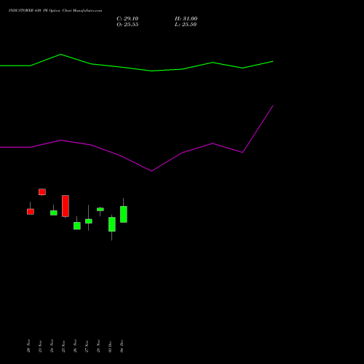This screenshot has width=364, height=364.
Task: Click the green candle with longest lower wick
Action: 112,224
